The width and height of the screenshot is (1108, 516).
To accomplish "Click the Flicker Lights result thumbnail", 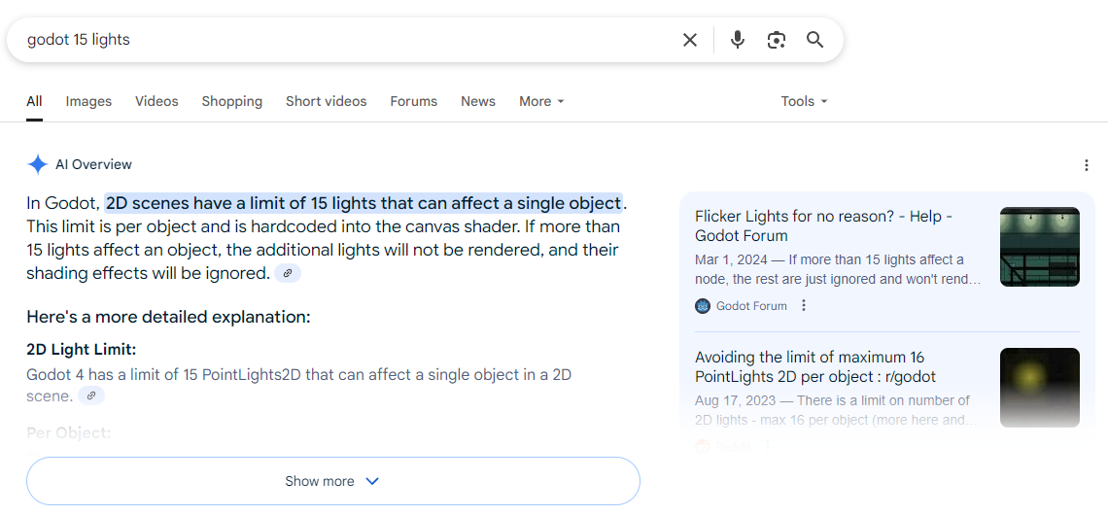I will click(1039, 247).
